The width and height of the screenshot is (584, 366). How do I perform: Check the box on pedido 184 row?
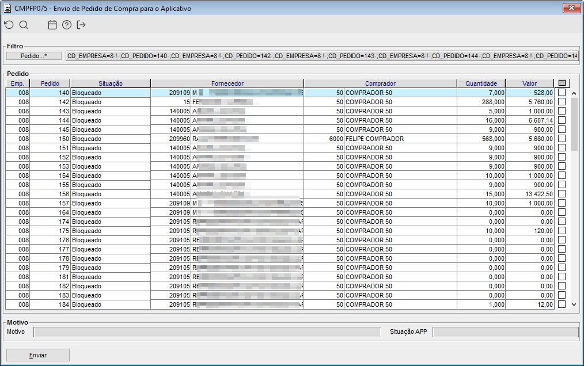[x=562, y=304]
